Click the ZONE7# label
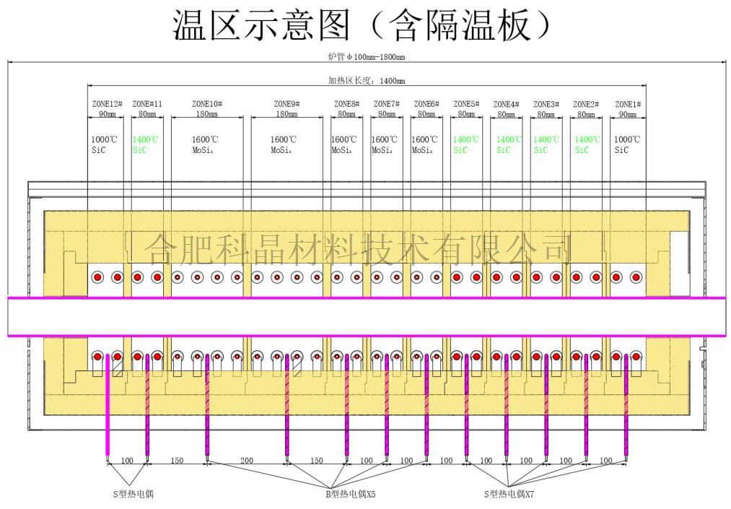Viewport: 731px width, 509px height. coord(386,104)
